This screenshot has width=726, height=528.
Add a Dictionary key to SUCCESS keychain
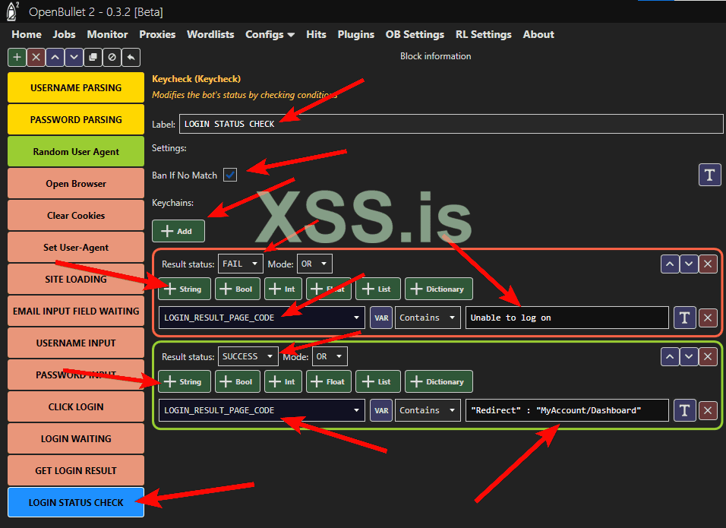point(438,381)
